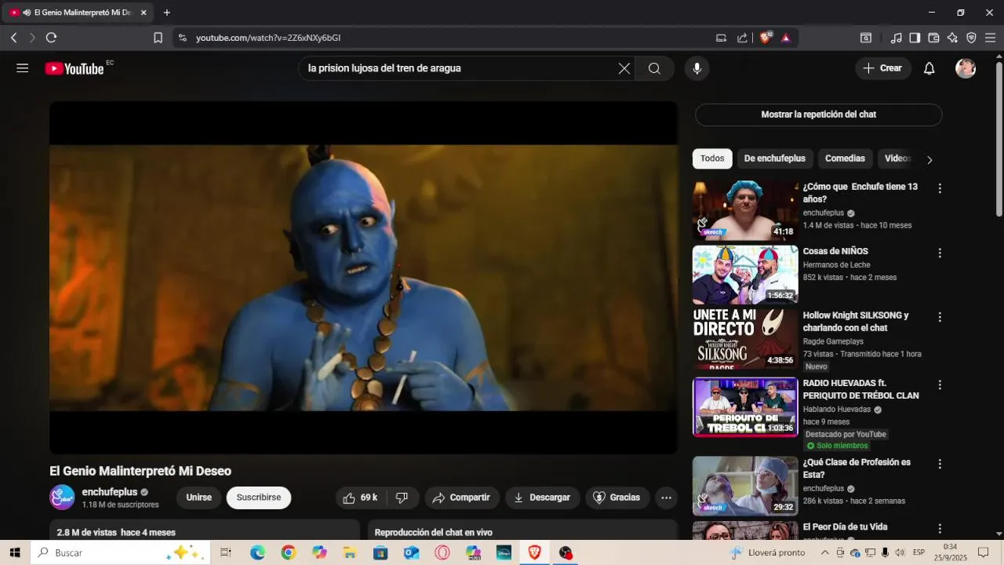This screenshot has width=1004, height=565.
Task: Click the install app icon in the address bar
Action: coord(721,38)
